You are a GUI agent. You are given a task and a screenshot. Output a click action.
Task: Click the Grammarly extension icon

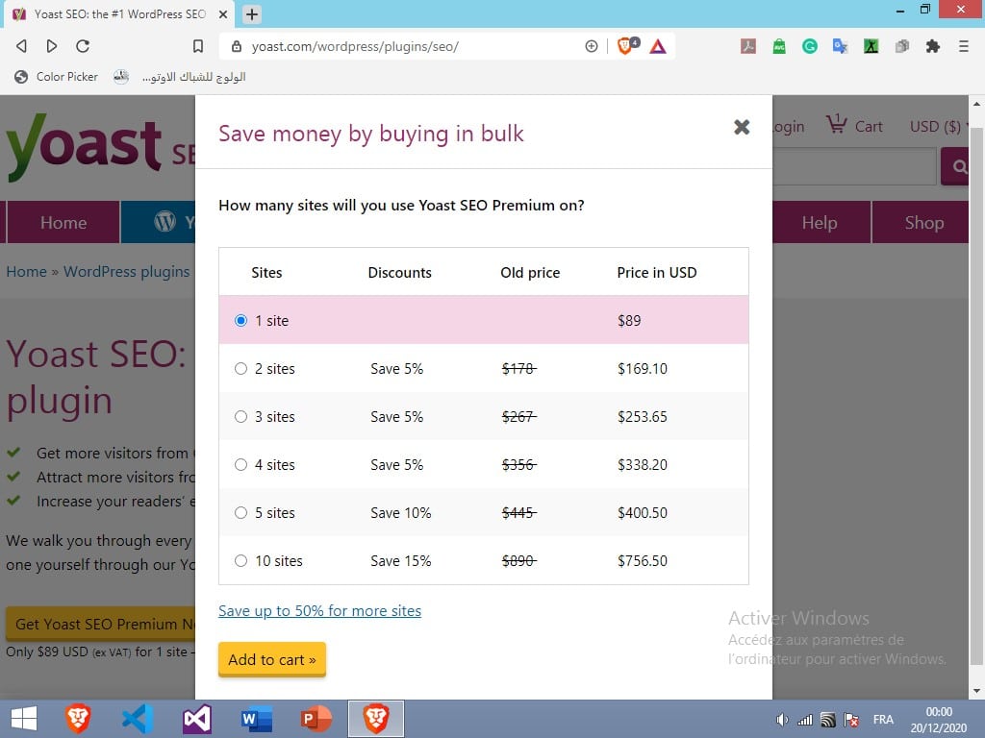(810, 46)
